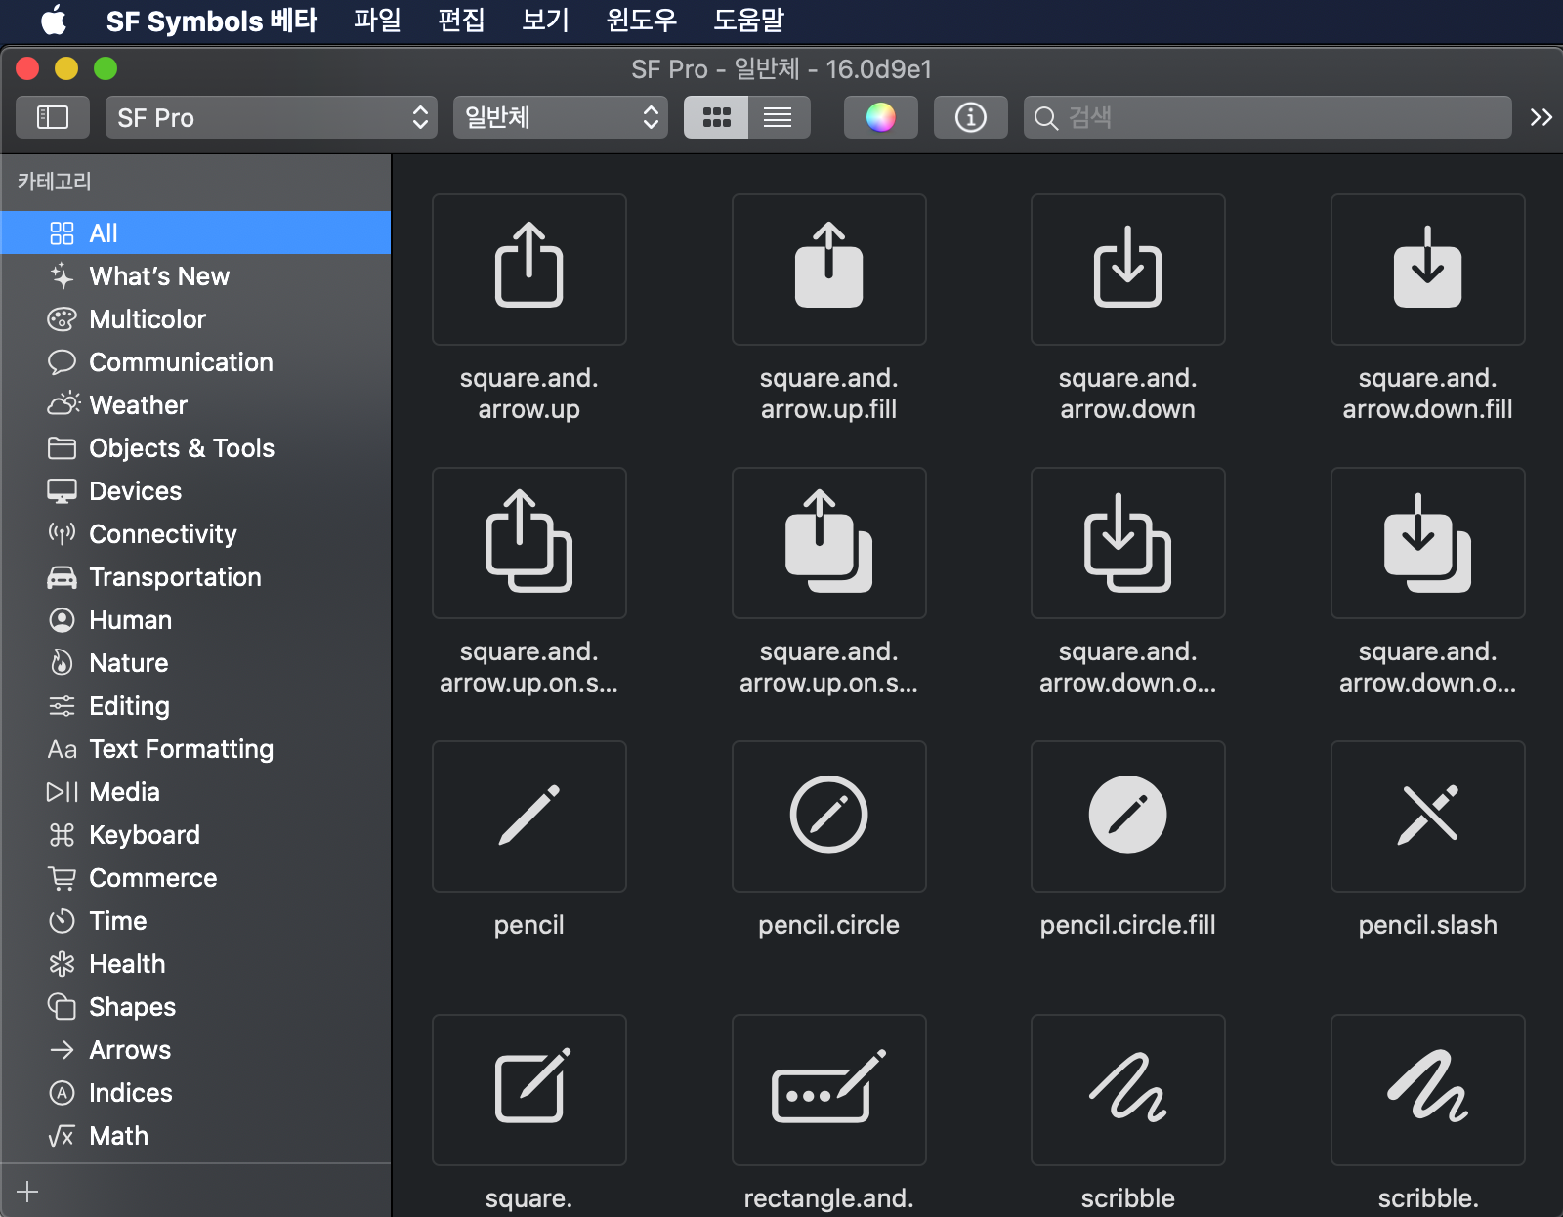1563x1217 pixels.
Task: Select the thin scribble symbol
Action: [x=1128, y=1090]
